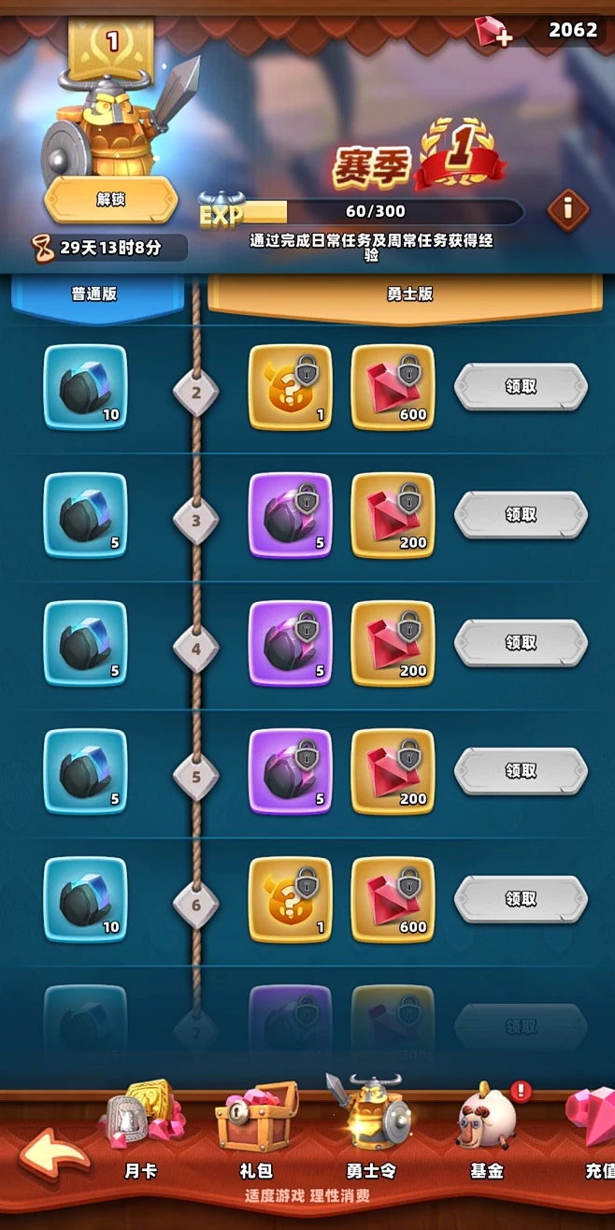Screen dimensions: 615x1230
Task: Click the red gem plus icon
Action: [493, 32]
